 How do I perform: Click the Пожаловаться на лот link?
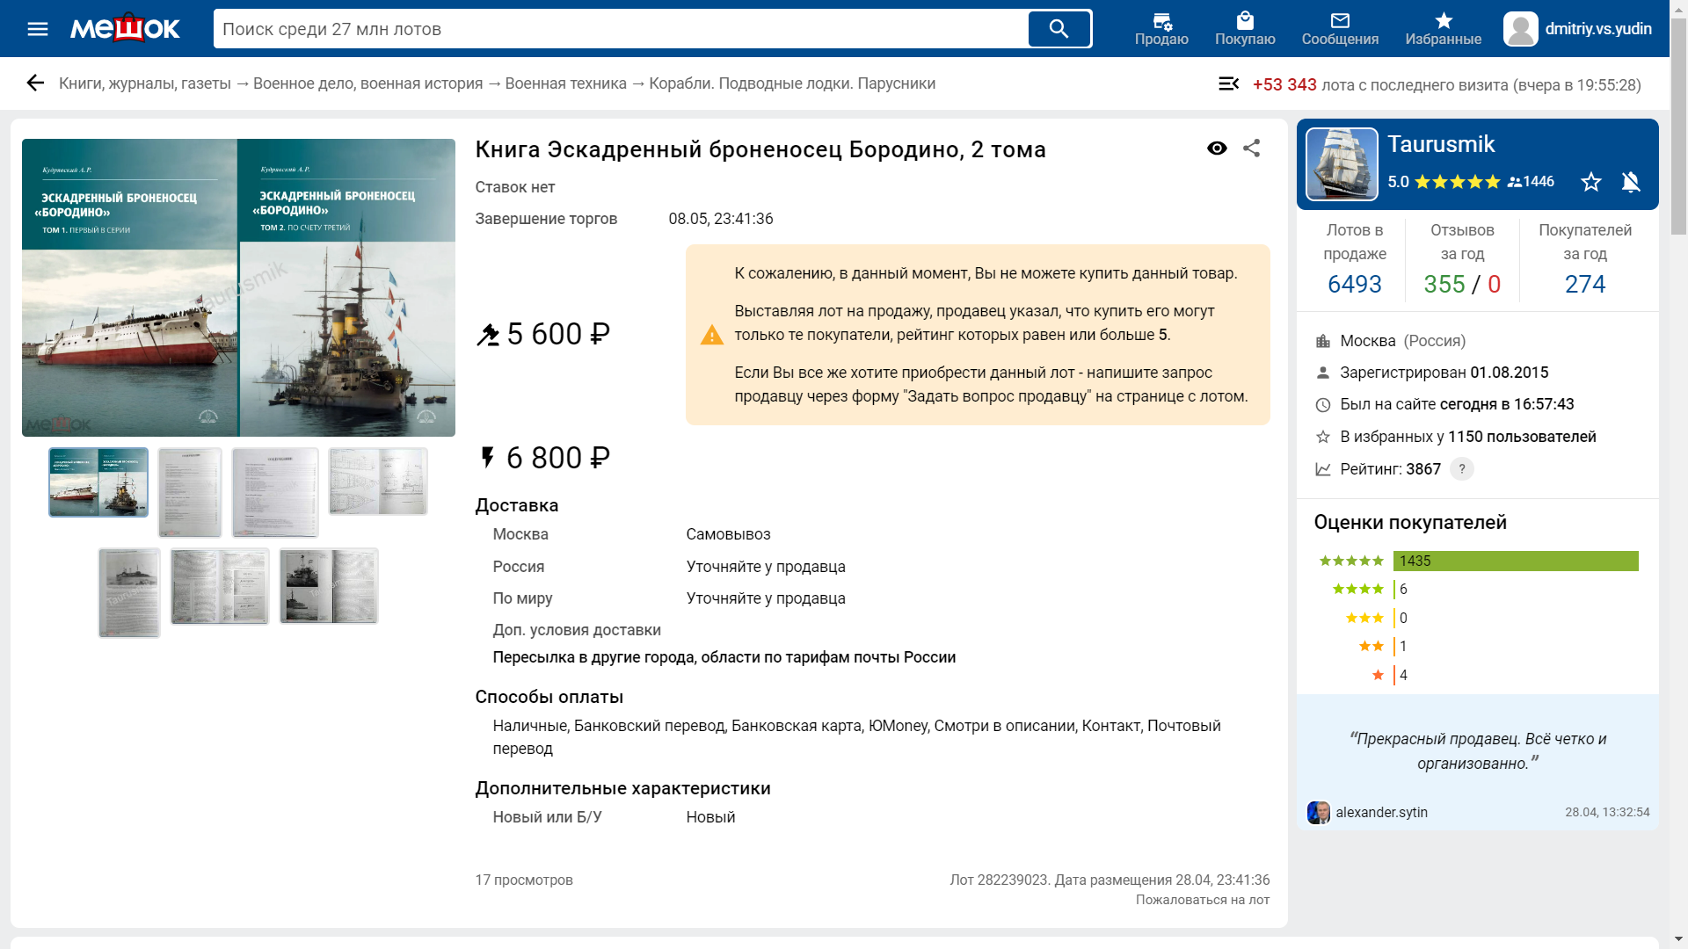pos(1202,900)
